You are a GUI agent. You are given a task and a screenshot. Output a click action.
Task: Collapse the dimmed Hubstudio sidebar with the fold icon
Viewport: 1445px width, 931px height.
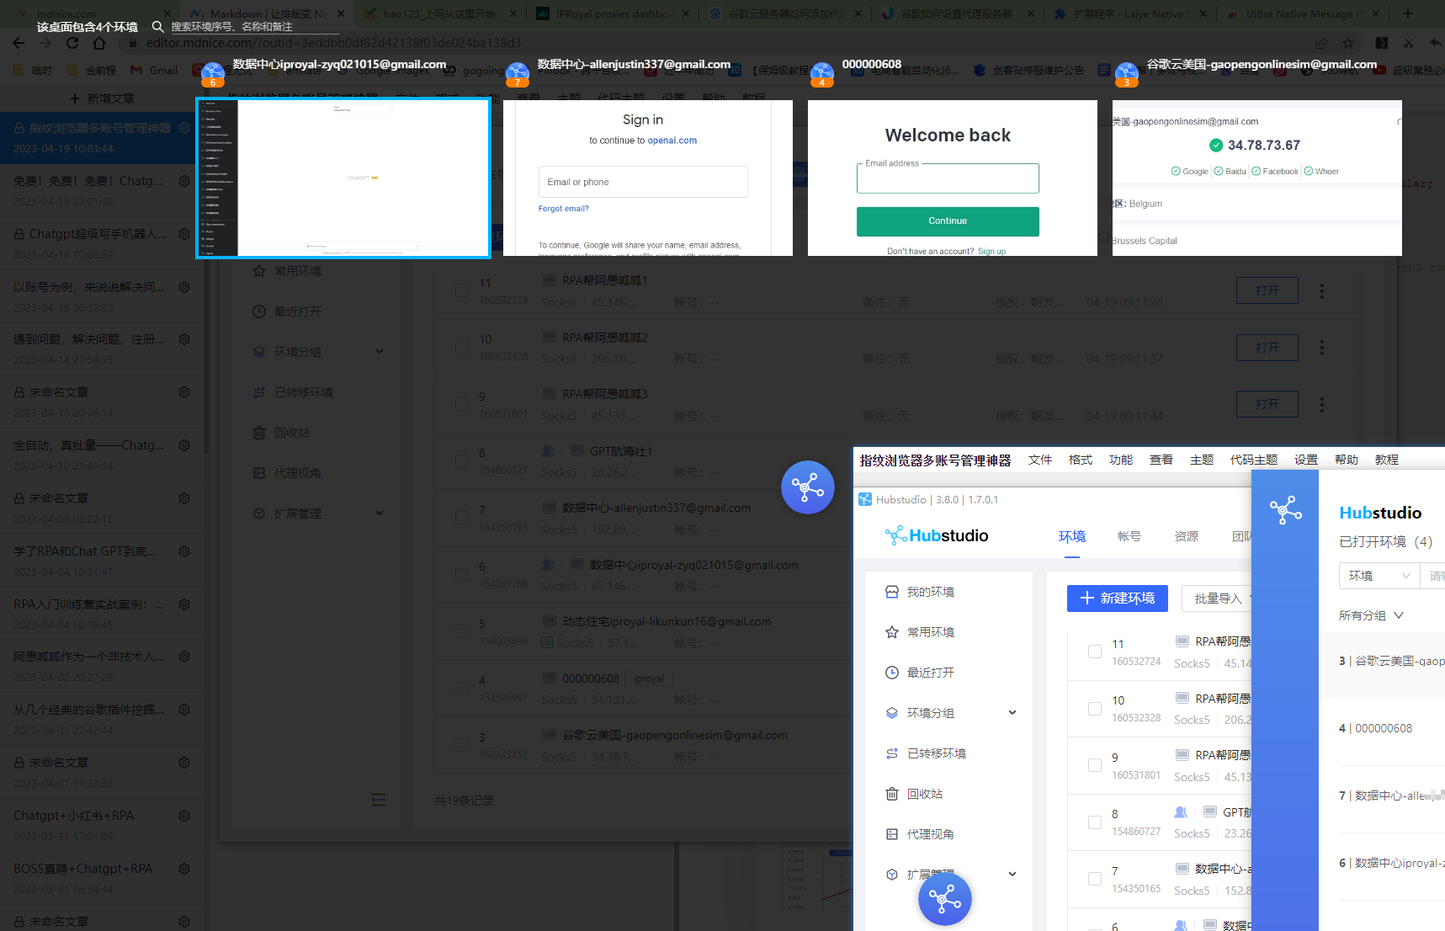379,800
